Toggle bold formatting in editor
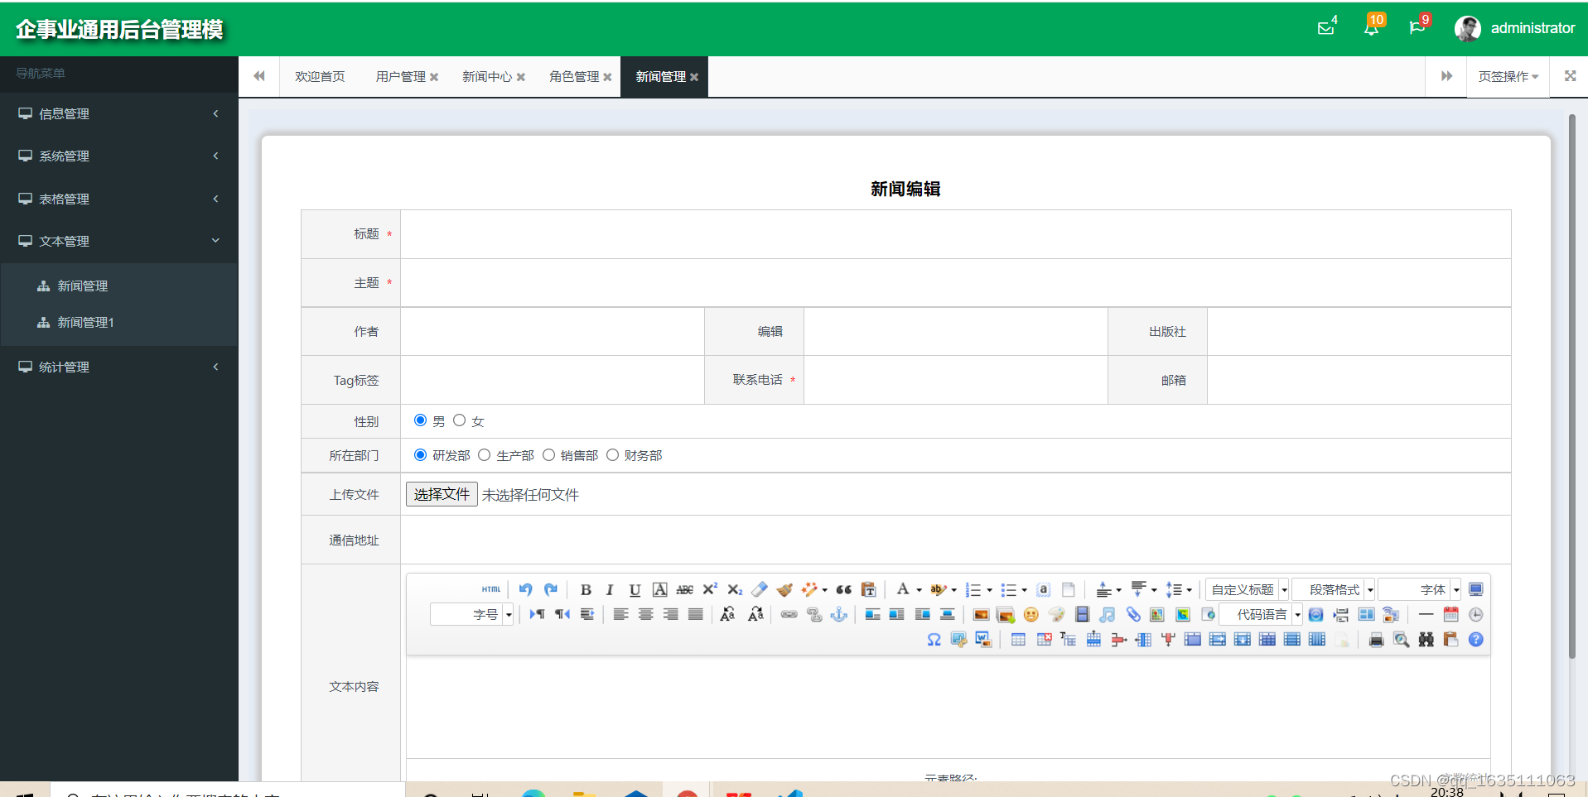The image size is (1588, 797). 586,589
